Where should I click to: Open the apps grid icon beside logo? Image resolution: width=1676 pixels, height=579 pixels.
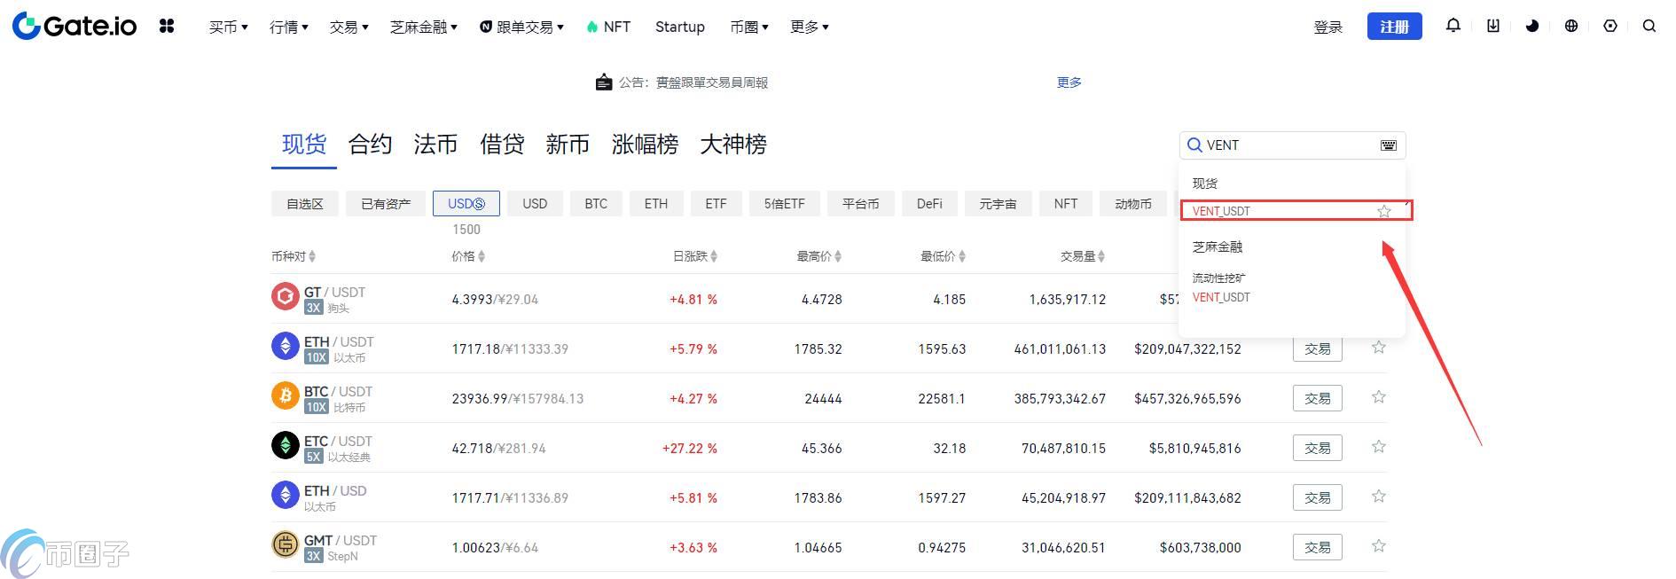click(x=167, y=27)
